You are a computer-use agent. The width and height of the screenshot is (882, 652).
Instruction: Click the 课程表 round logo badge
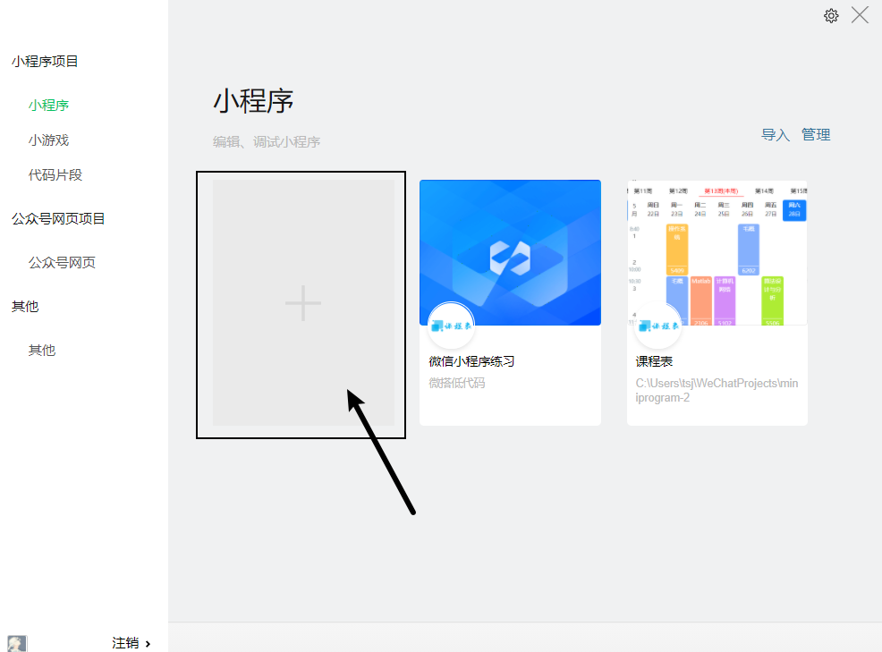tap(657, 326)
